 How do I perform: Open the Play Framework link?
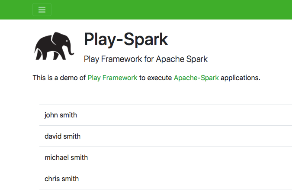[x=112, y=78]
